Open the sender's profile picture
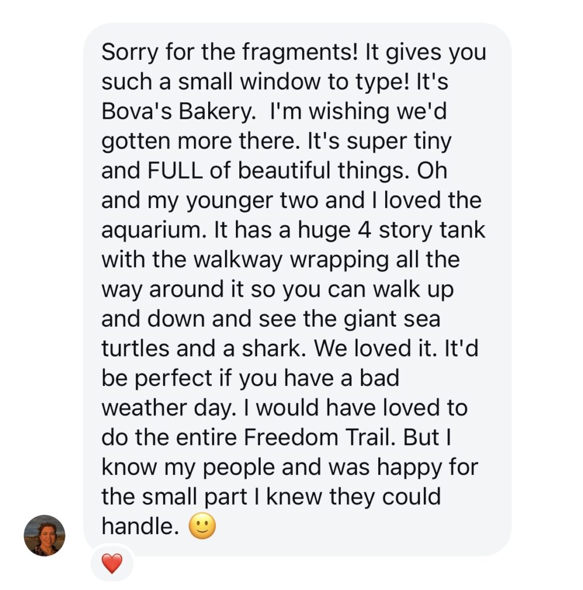 click(x=44, y=535)
